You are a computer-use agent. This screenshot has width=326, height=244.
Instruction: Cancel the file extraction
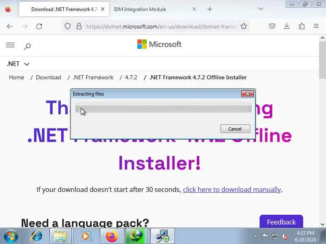[235, 129]
